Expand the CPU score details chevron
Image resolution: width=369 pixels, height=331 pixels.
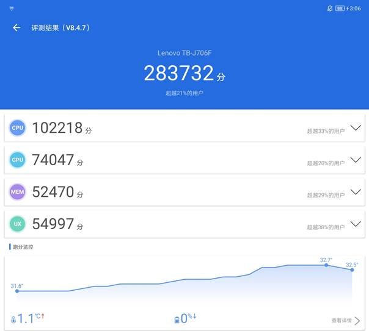point(356,127)
